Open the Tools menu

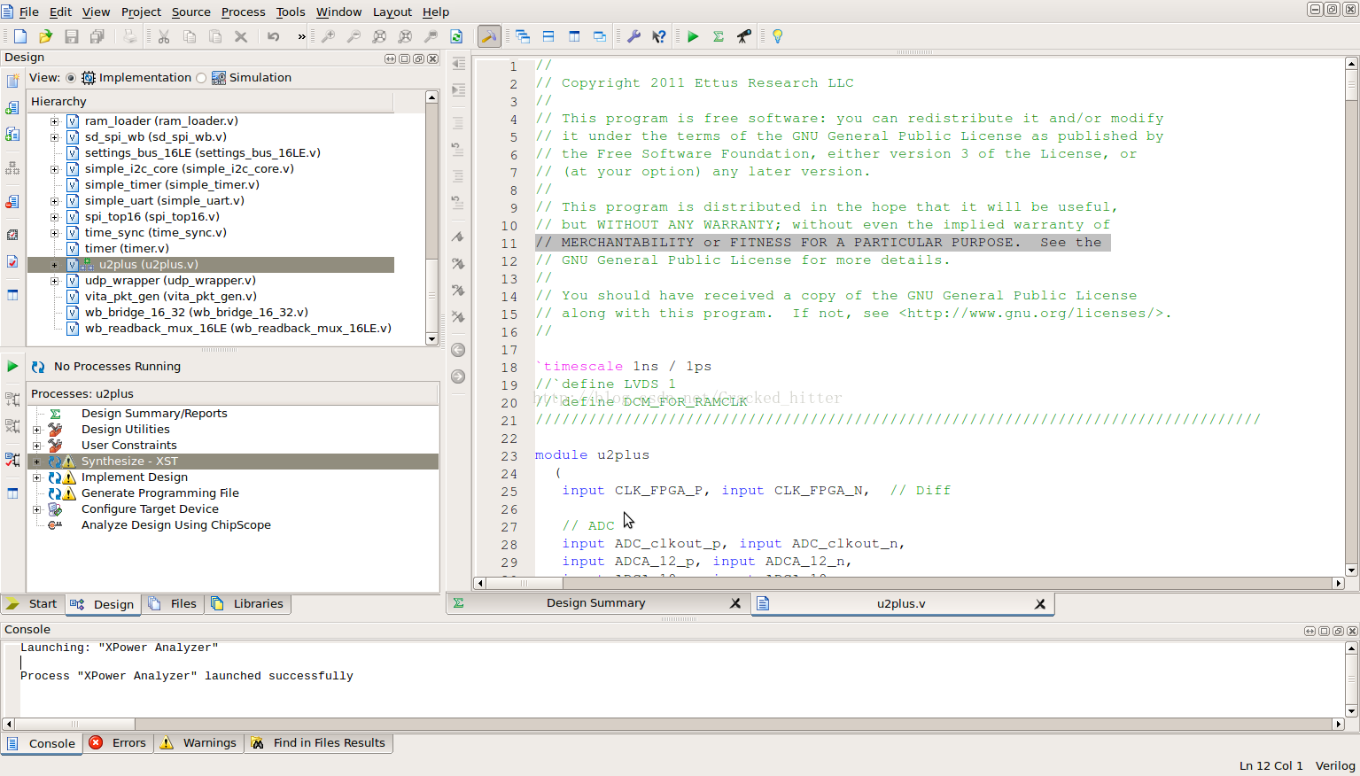coord(291,12)
